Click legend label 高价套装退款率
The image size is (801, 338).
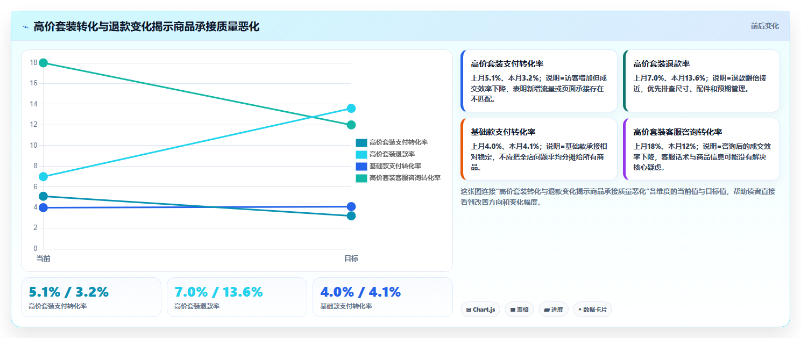(392, 154)
